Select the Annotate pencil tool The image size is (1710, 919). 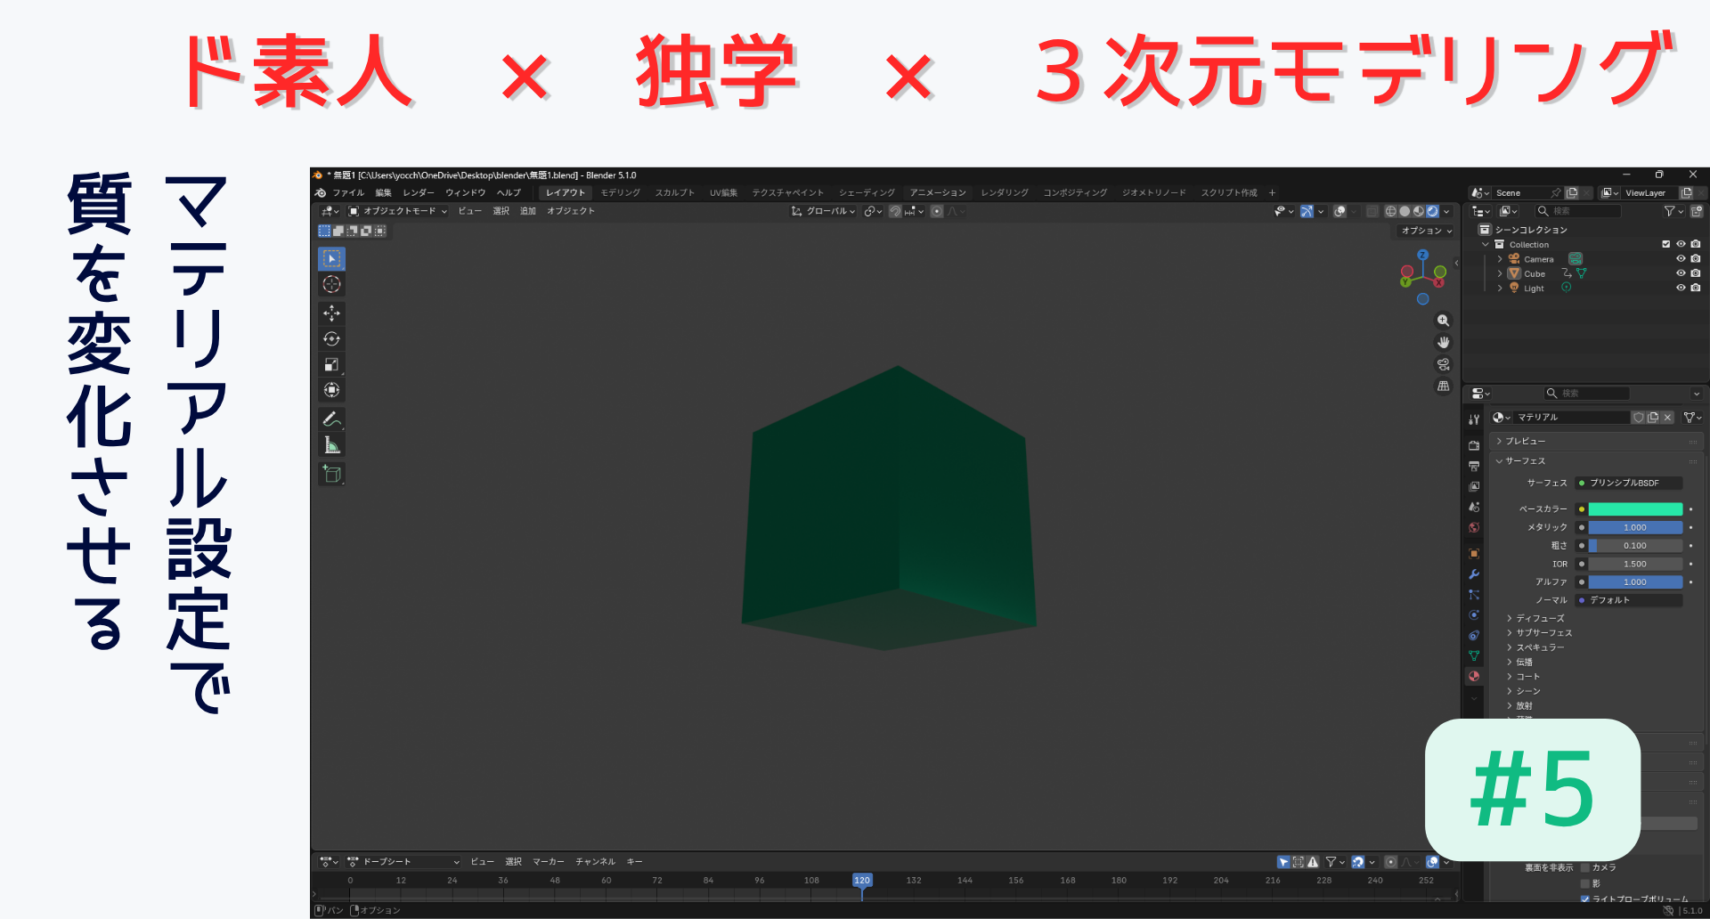tap(331, 419)
